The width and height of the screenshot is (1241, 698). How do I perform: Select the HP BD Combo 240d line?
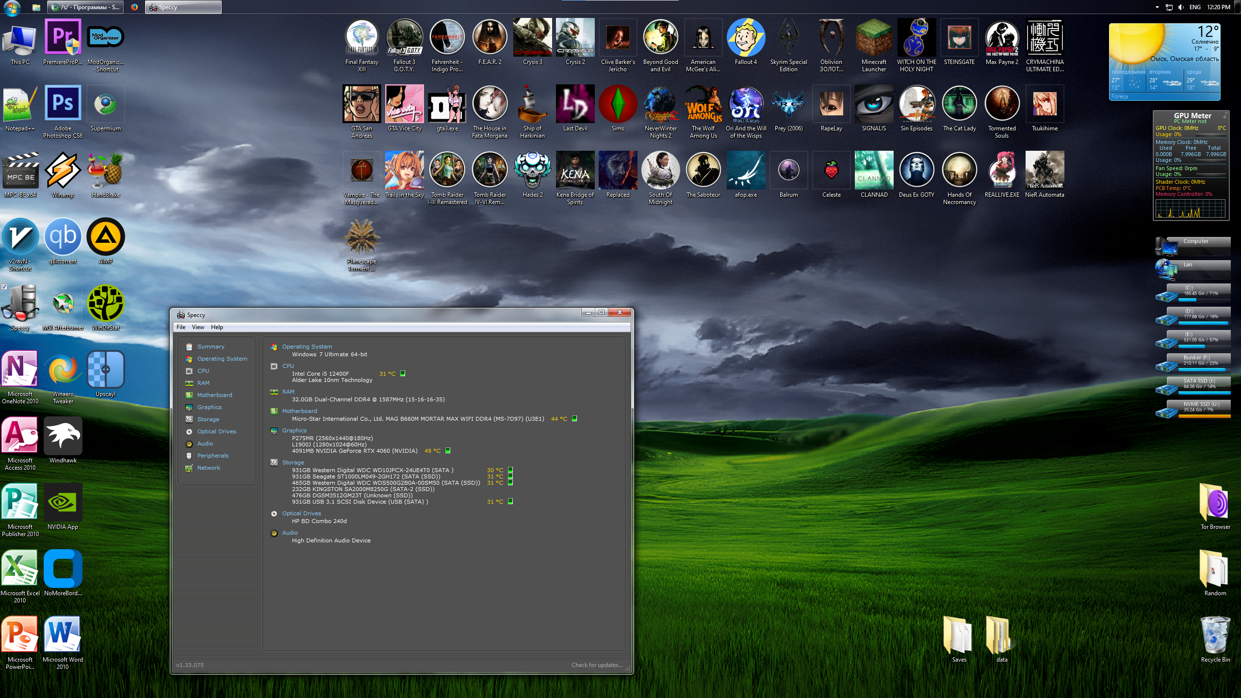319,521
